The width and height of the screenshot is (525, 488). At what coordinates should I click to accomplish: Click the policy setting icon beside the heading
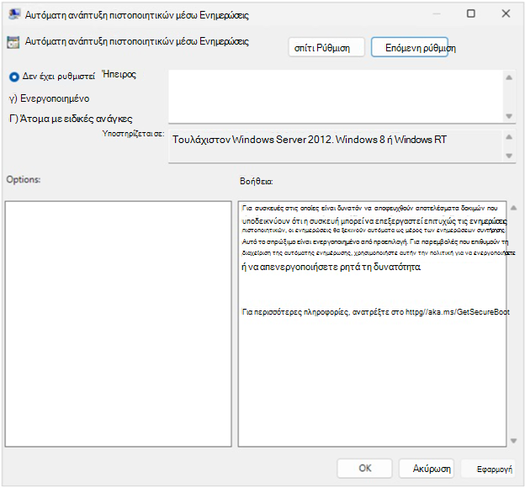tap(13, 43)
